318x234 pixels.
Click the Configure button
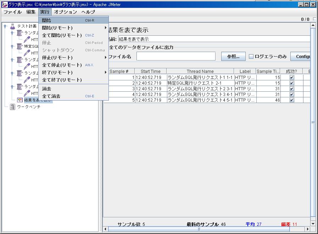tap(300, 57)
